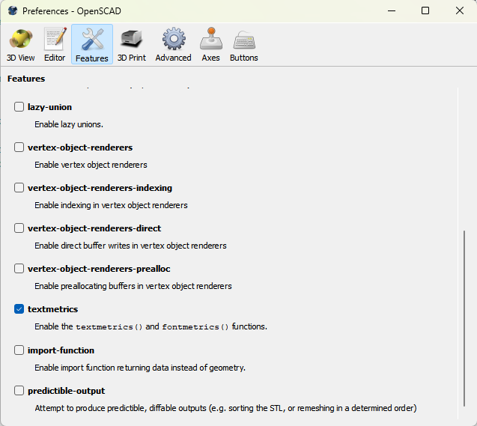Click the OpenSCAD app icon in title bar
The image size is (477, 426).
pyautogui.click(x=13, y=11)
